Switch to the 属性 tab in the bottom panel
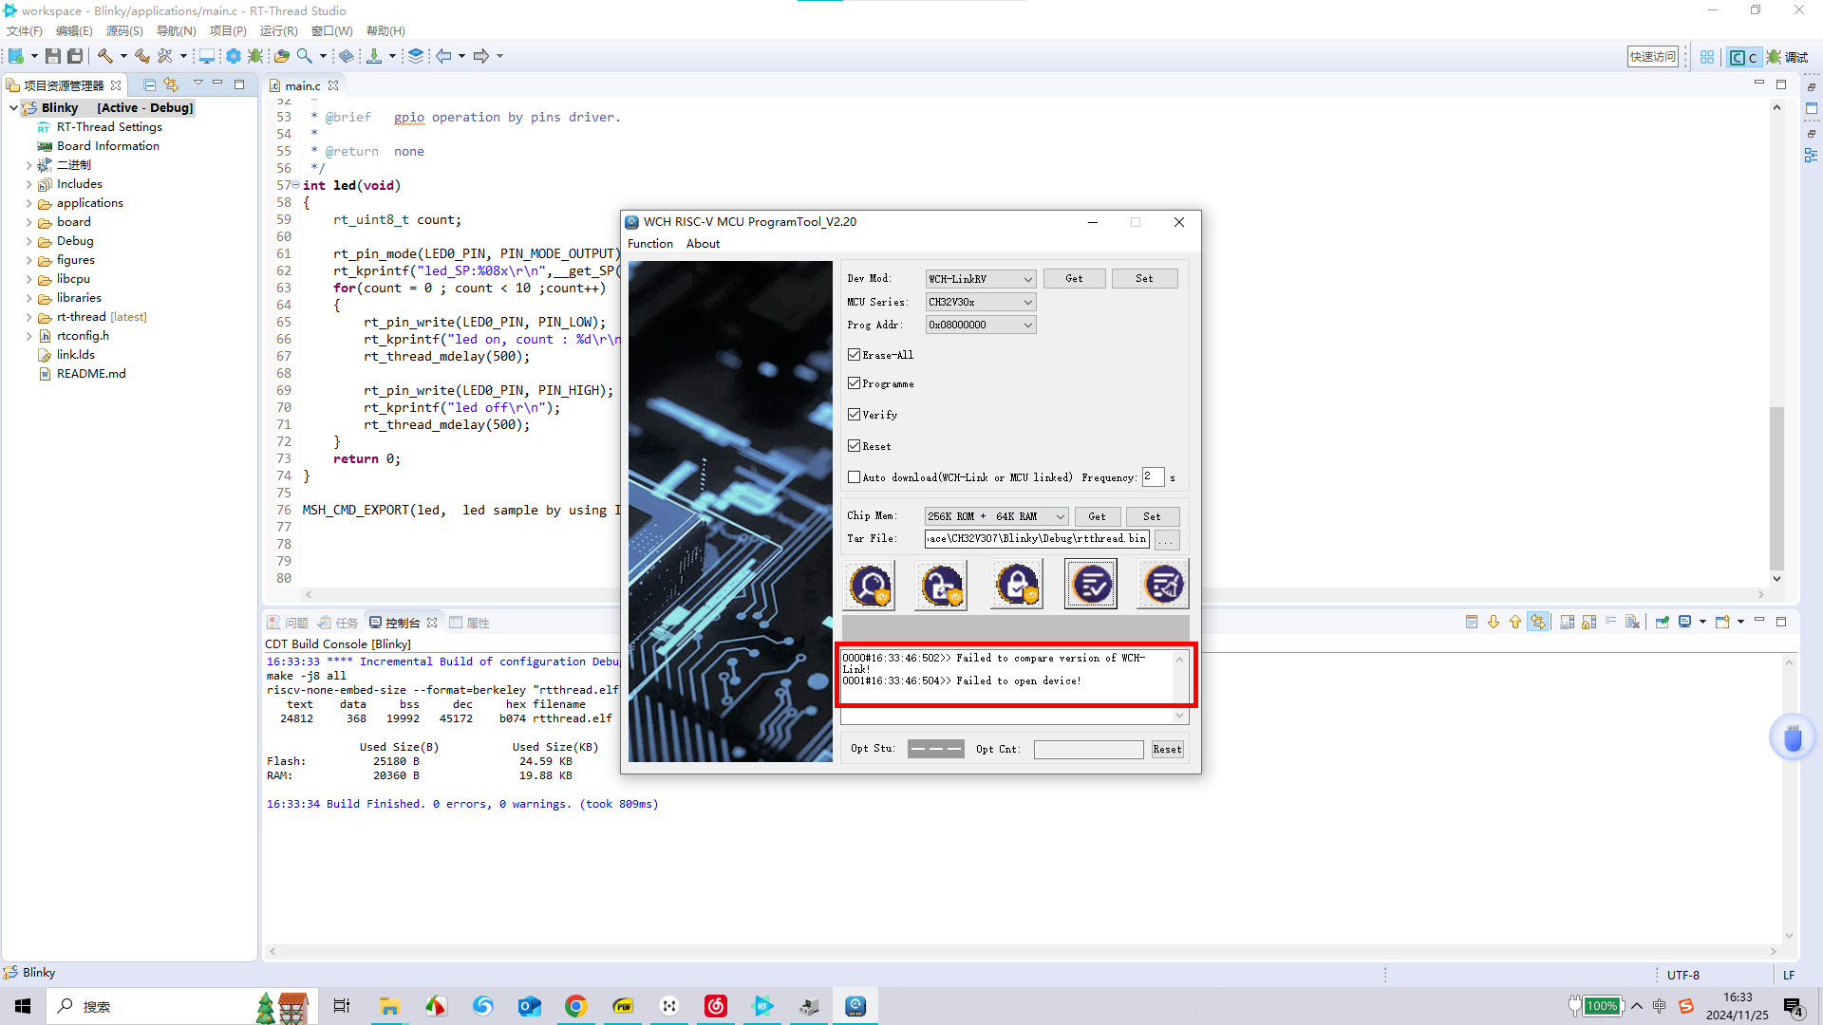Screen dimensions: 1823x1025 469,623
